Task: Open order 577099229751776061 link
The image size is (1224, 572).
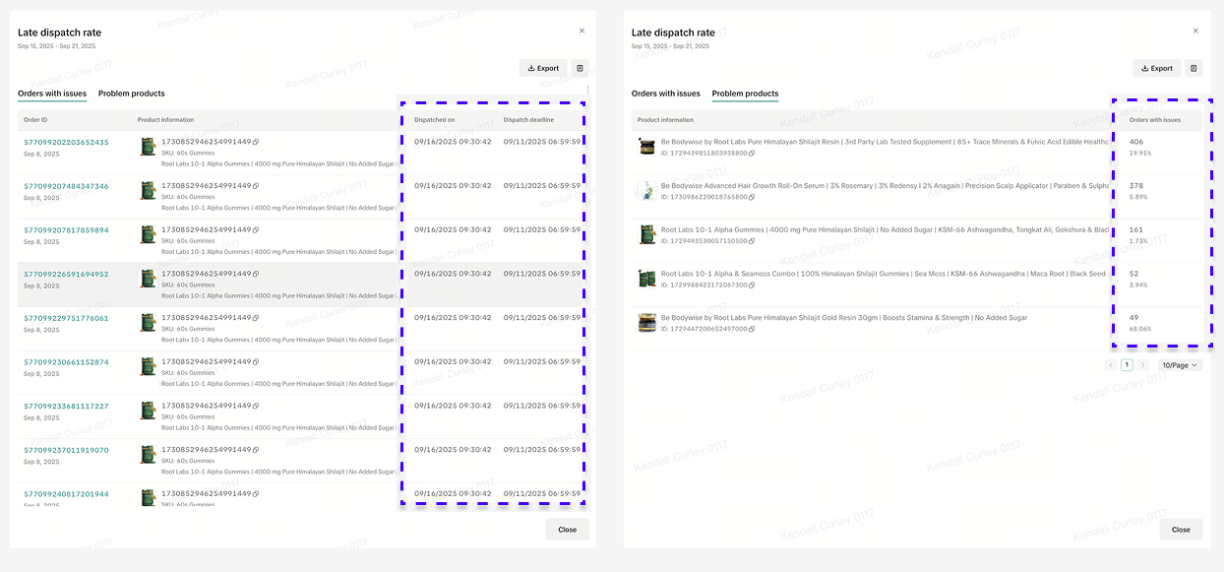Action: 66,318
